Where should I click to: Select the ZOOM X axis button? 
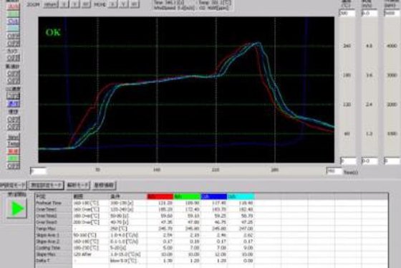tap(64, 4)
